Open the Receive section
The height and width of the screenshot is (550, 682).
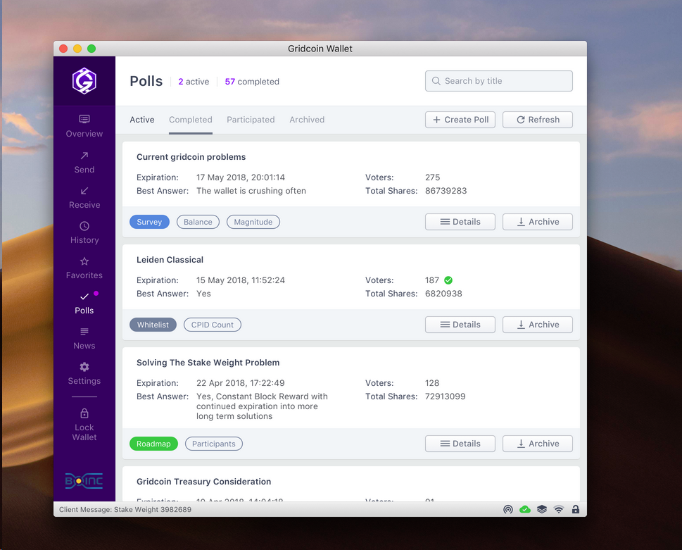click(84, 198)
